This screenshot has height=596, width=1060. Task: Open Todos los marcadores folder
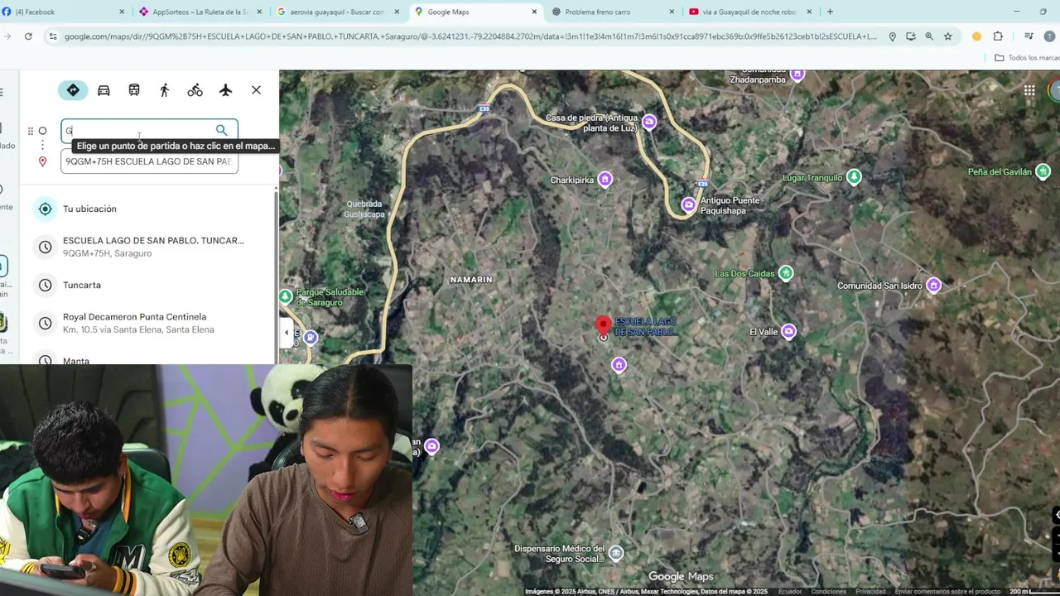(x=1027, y=58)
